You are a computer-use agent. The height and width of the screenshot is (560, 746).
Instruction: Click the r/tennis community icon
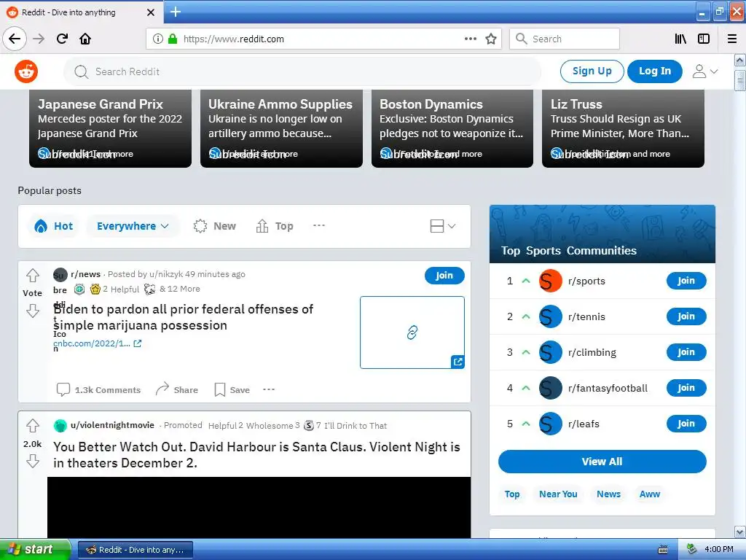coord(551,316)
